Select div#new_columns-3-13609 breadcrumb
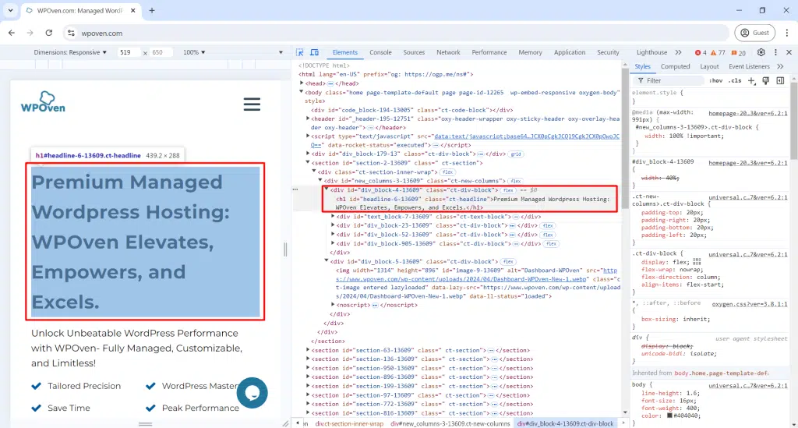This screenshot has width=798, height=428. point(450,423)
